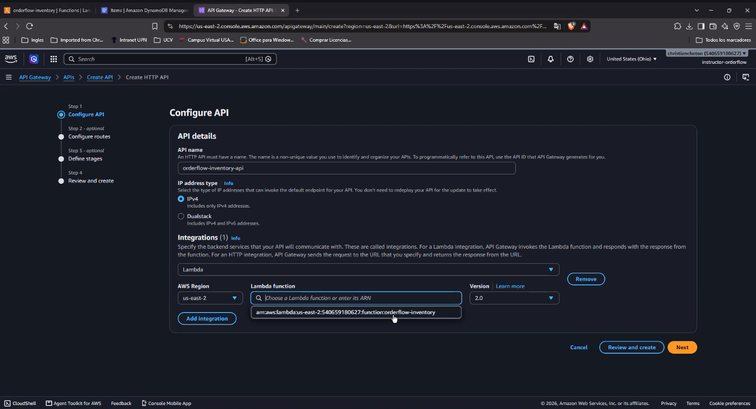Click the Next button
The image size is (756, 409).
(x=682, y=348)
